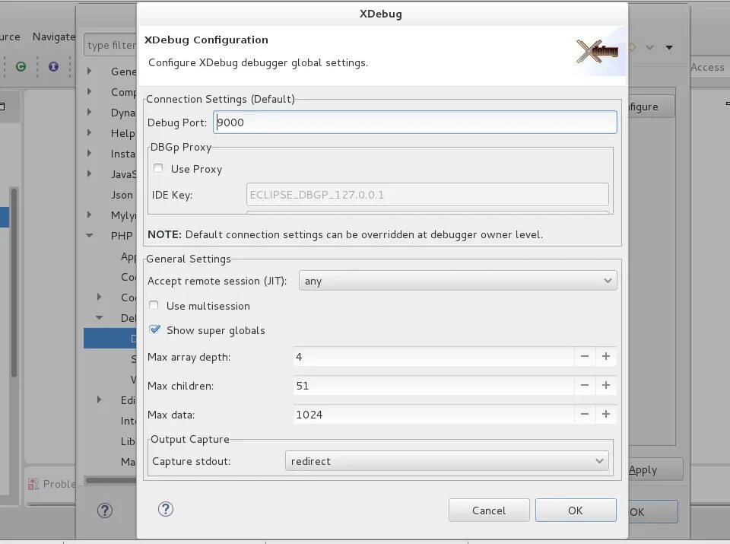
Task: Decrease Max children with minus button
Action: (585, 386)
